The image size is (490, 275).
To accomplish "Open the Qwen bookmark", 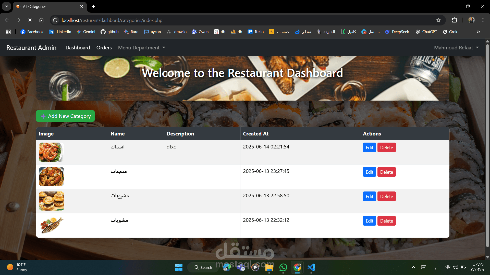I will (200, 32).
